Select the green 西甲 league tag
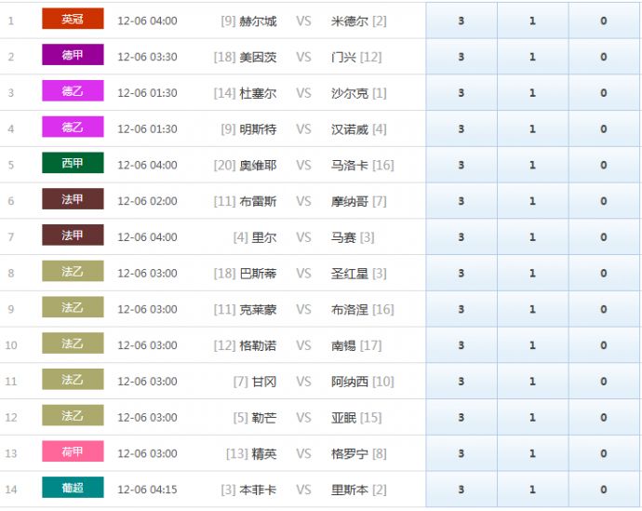 click(x=73, y=164)
